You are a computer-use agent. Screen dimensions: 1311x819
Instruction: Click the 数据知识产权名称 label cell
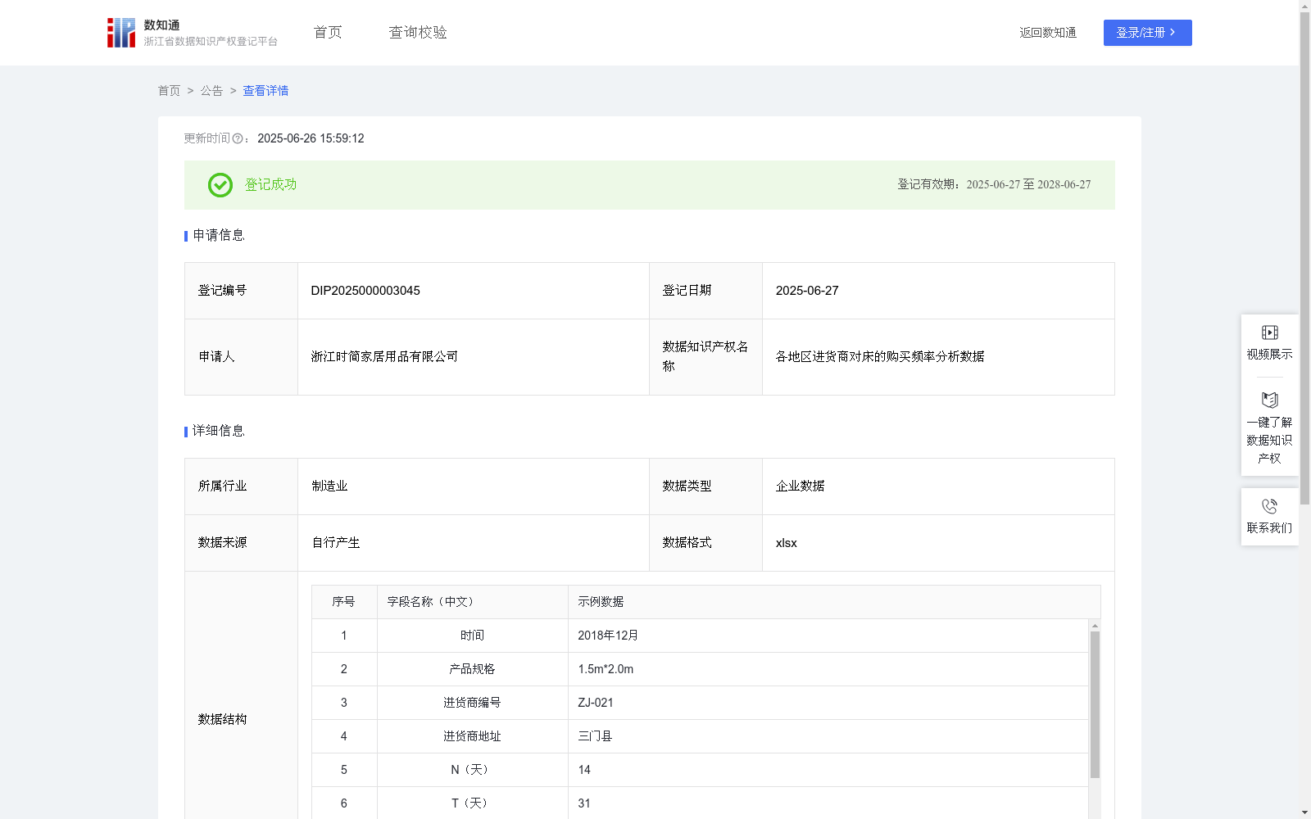[705, 357]
